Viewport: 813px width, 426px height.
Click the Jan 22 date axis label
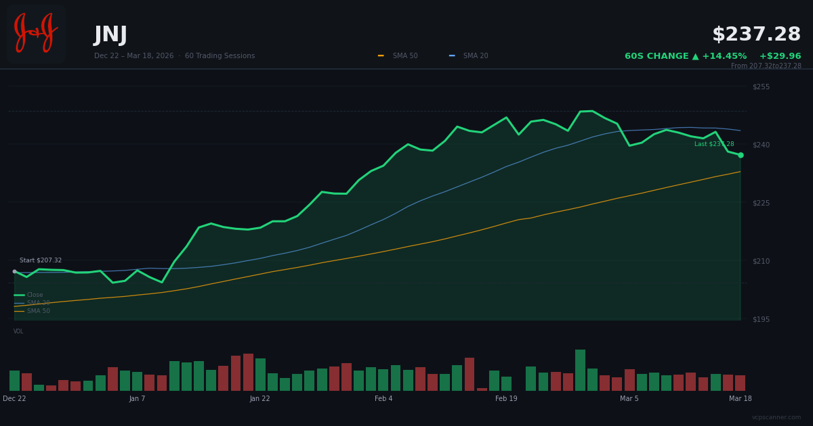259,399
